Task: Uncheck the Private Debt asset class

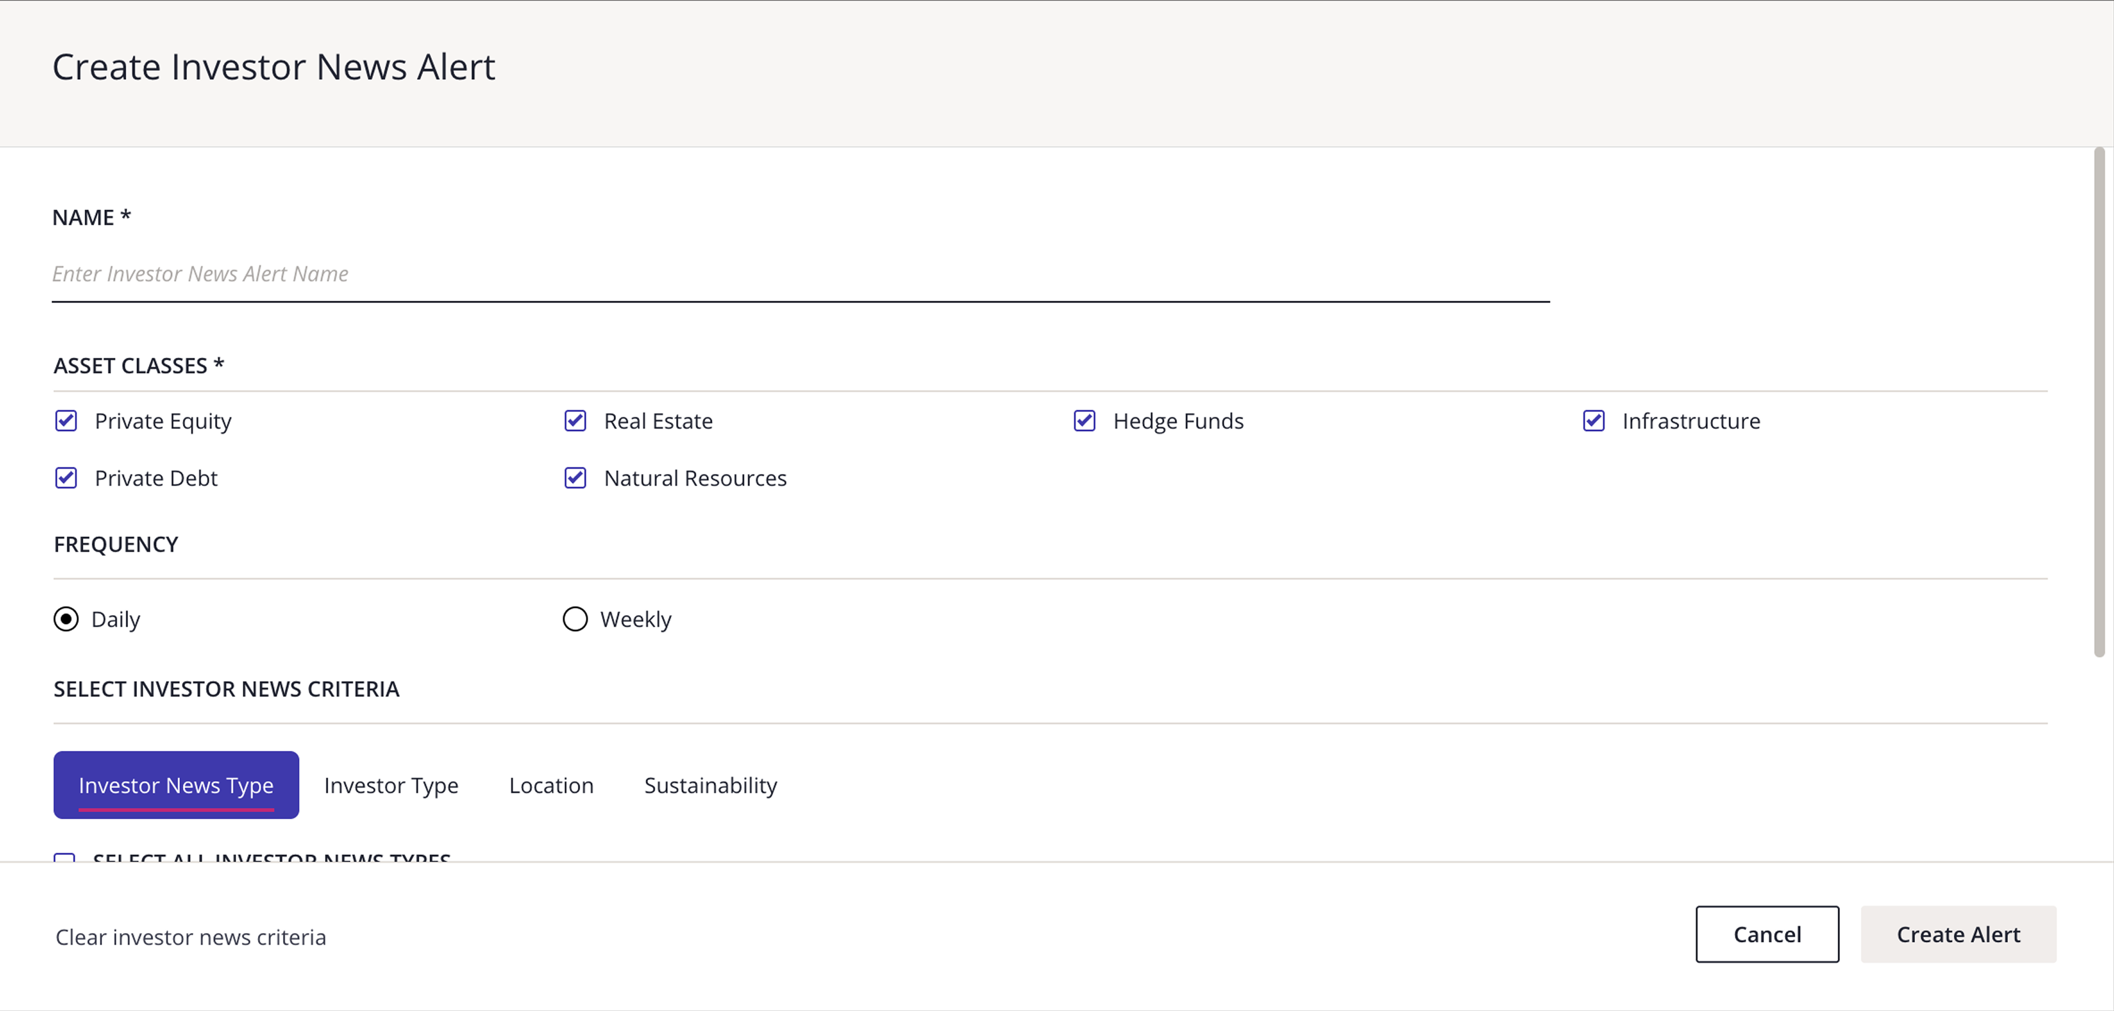Action: click(x=67, y=478)
